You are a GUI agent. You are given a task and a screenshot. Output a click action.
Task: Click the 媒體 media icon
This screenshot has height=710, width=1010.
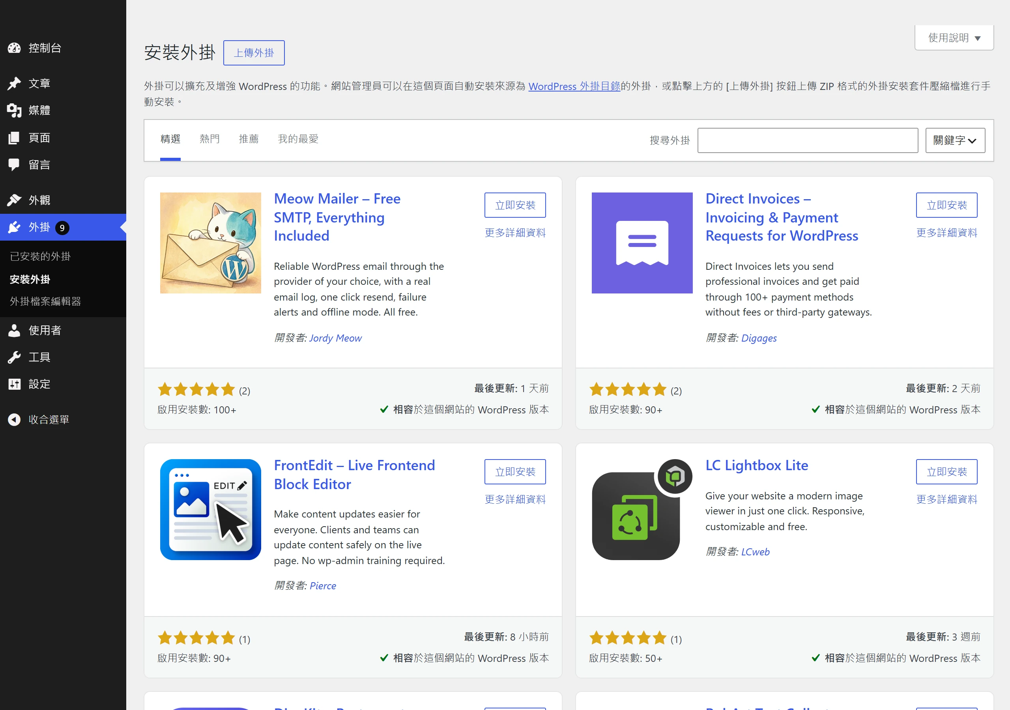(x=14, y=110)
